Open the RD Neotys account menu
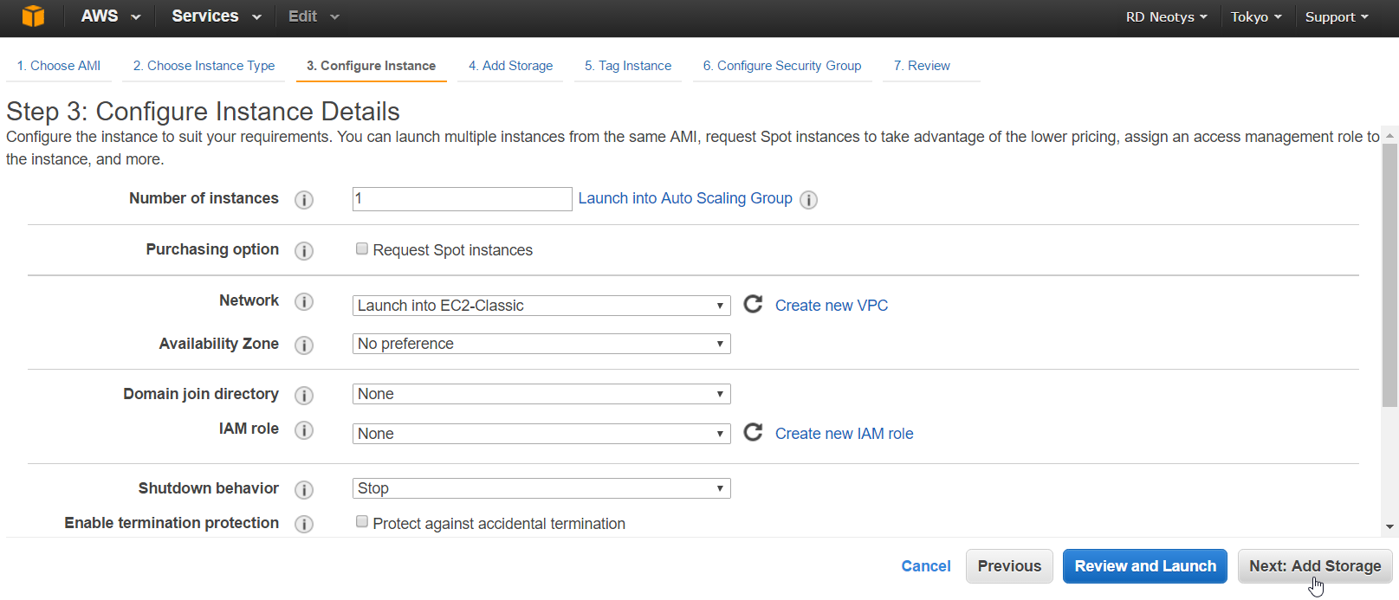1399x600 pixels. pyautogui.click(x=1166, y=17)
